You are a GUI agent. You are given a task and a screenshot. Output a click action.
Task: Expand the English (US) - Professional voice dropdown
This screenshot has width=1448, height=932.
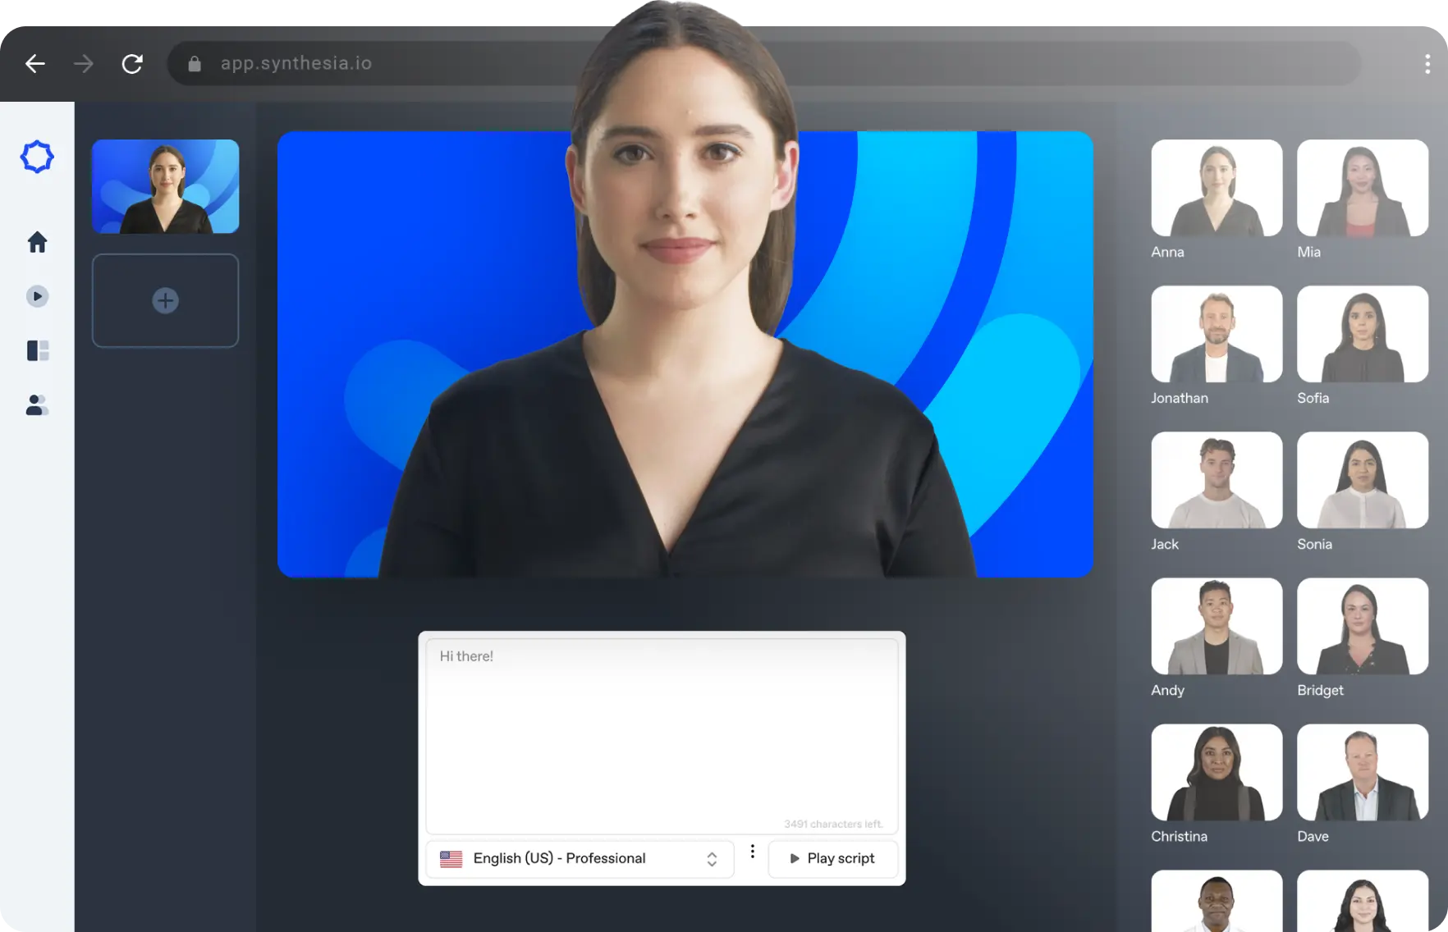pyautogui.click(x=580, y=859)
